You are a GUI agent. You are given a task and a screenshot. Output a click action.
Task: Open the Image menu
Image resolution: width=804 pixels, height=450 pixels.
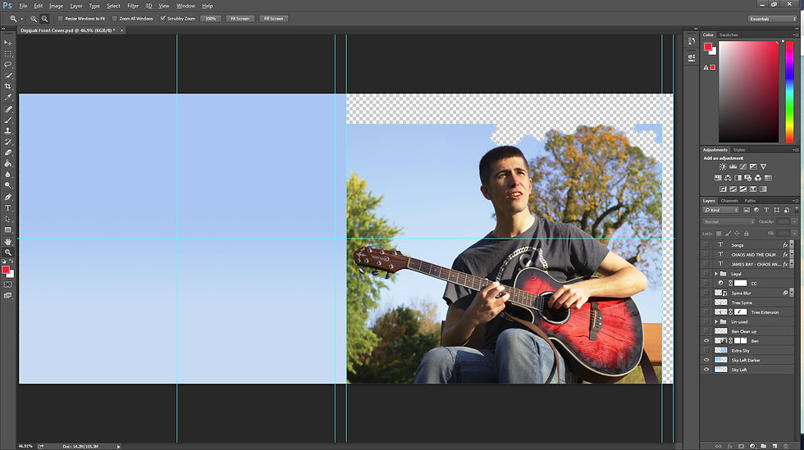pyautogui.click(x=56, y=7)
